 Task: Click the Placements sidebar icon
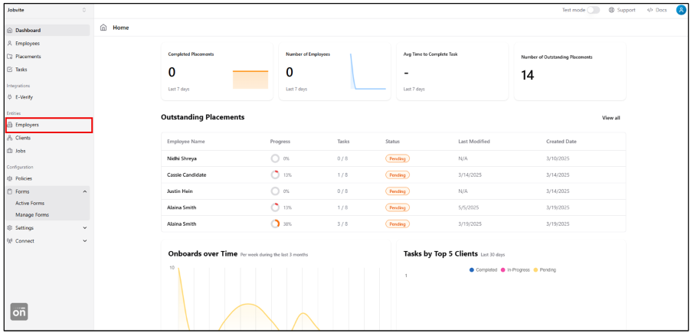10,57
